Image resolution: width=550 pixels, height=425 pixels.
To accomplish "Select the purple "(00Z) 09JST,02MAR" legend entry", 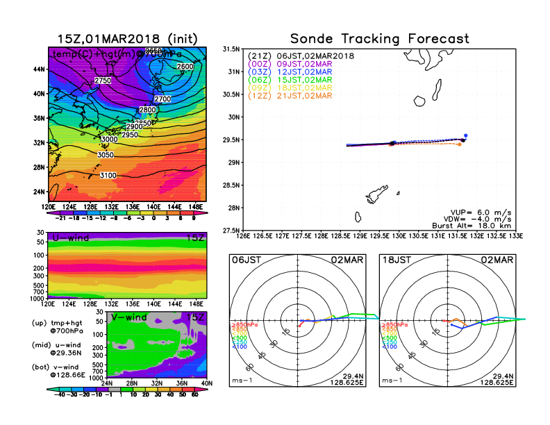I will (290, 64).
